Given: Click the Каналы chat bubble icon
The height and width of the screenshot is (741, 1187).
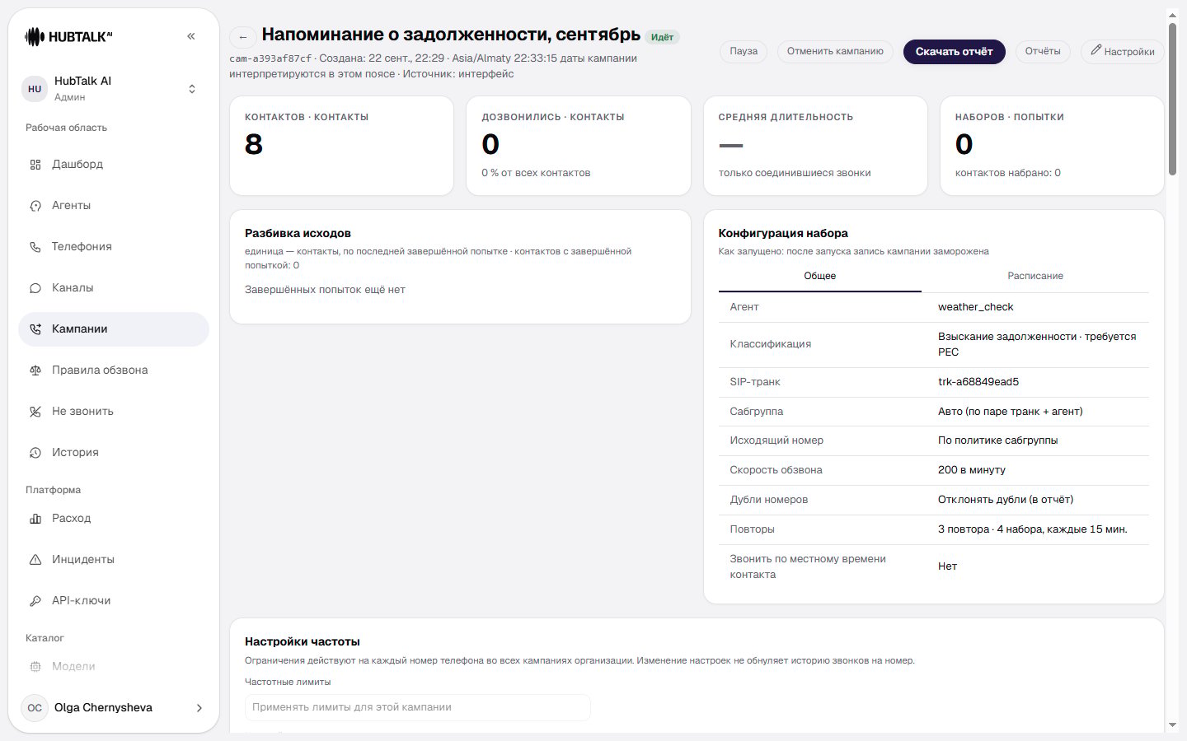Looking at the screenshot, I should (x=35, y=288).
